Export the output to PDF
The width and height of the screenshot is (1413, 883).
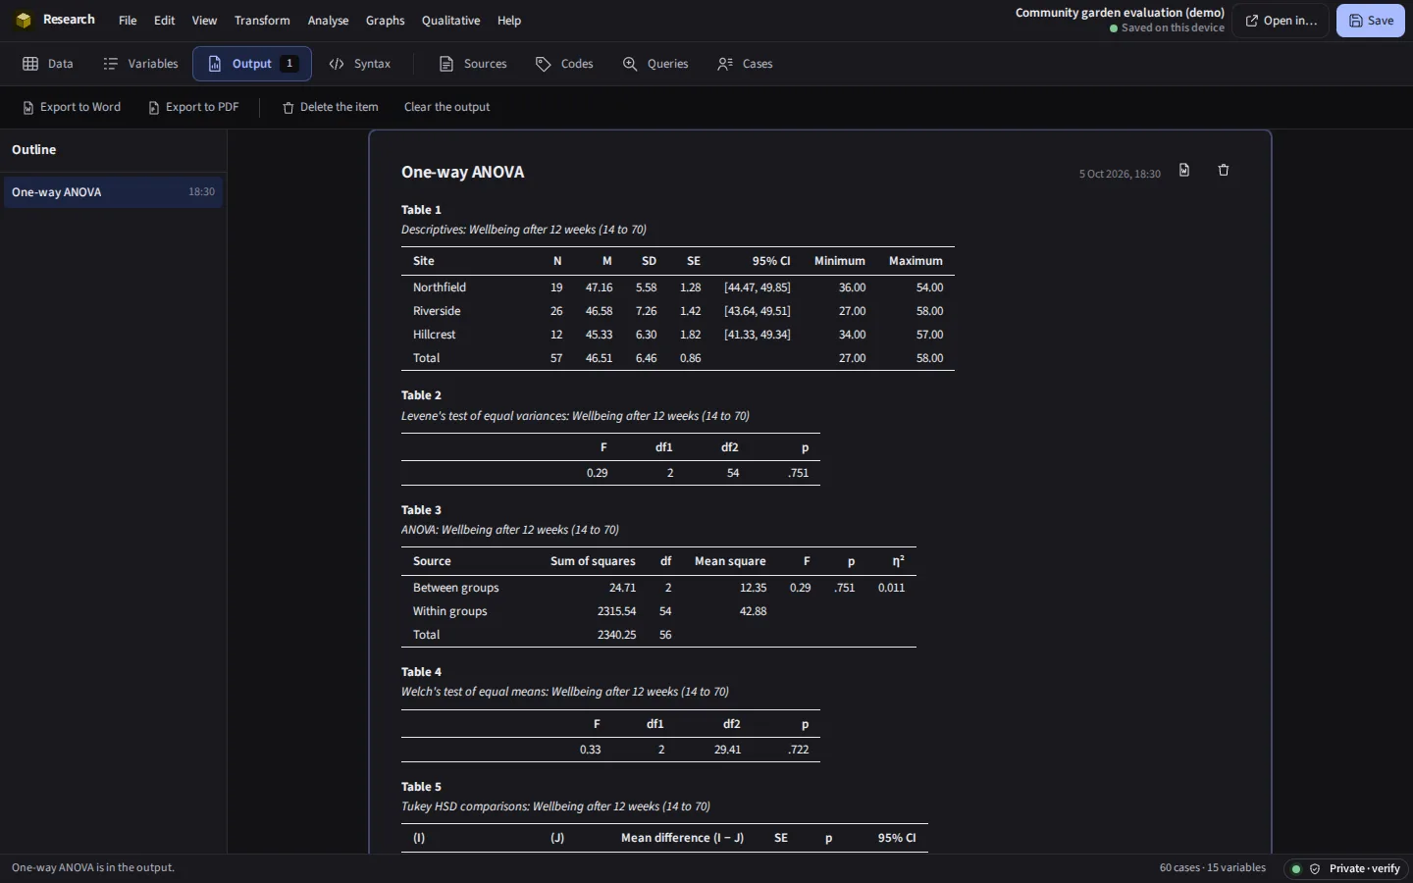pyautogui.click(x=194, y=107)
